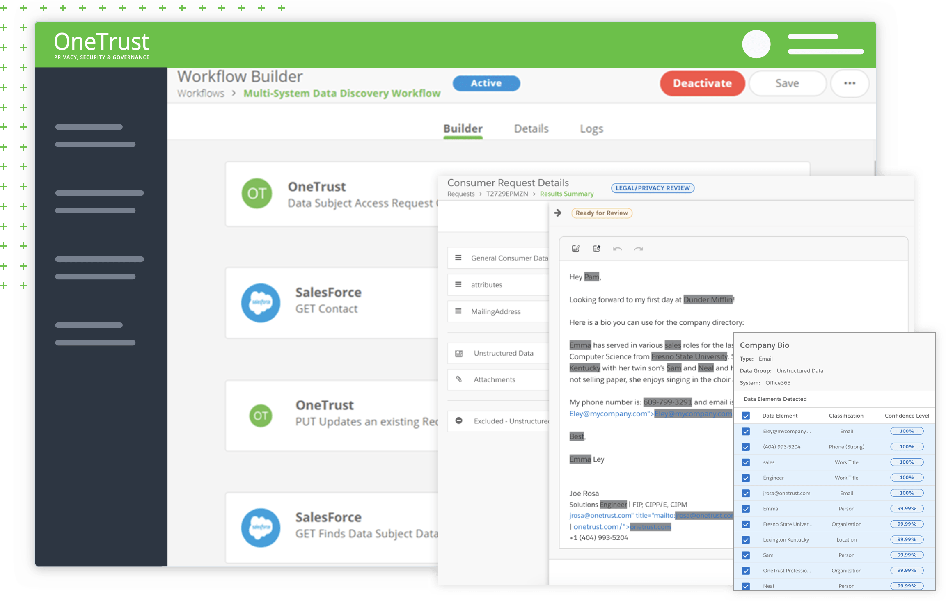This screenshot has width=946, height=601.
Task: Click the undo arrow in email toolbar
Action: pos(617,249)
